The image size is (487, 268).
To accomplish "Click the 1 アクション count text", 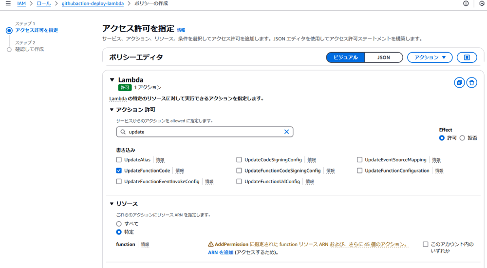I will coord(148,87).
